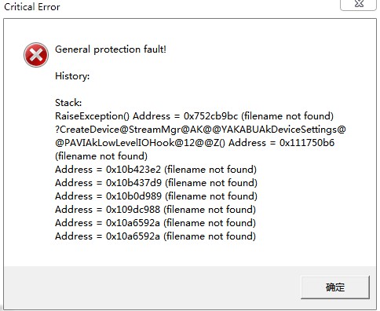Click the Address = 0x10b423e2 line
Screen dimensions: 380x311
[x=155, y=170]
